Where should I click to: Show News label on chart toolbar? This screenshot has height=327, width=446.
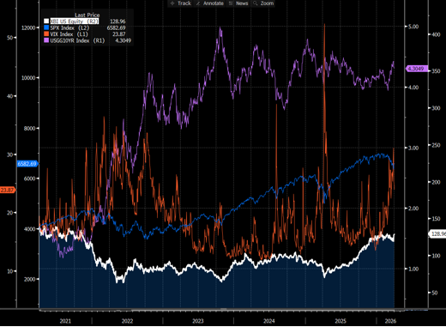(242, 3)
